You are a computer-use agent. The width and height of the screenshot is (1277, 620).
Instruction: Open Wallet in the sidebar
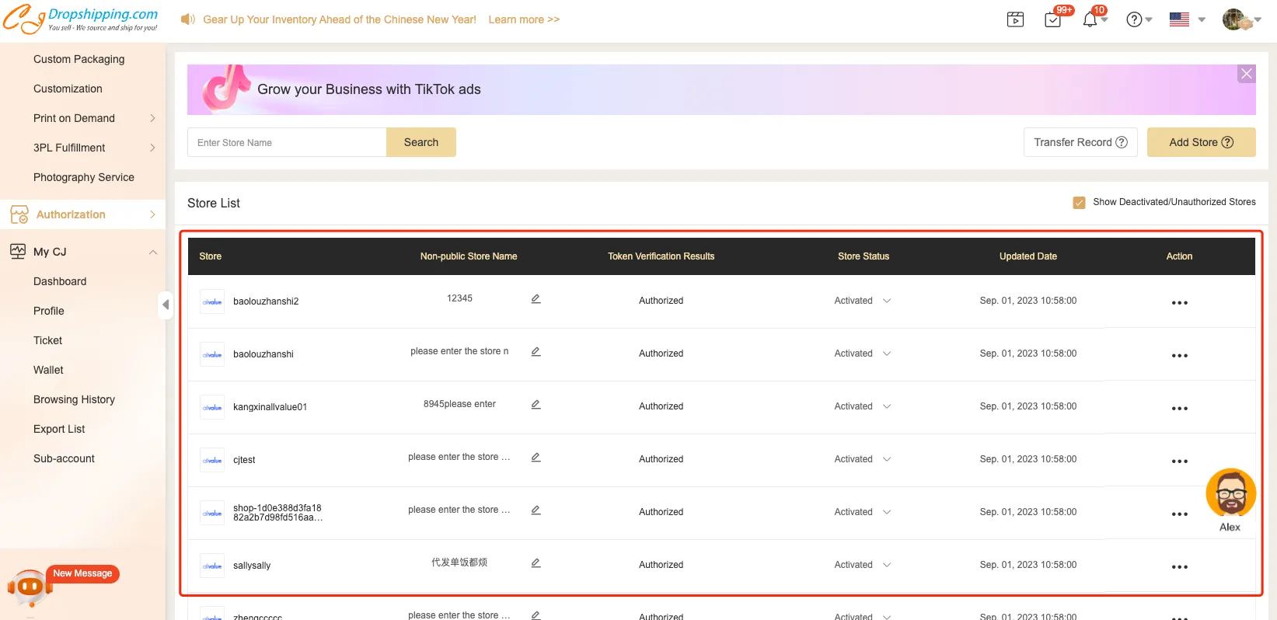click(x=48, y=370)
